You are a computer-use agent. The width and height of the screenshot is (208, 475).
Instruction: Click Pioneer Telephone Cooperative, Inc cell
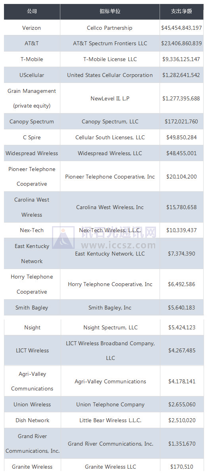(x=110, y=176)
